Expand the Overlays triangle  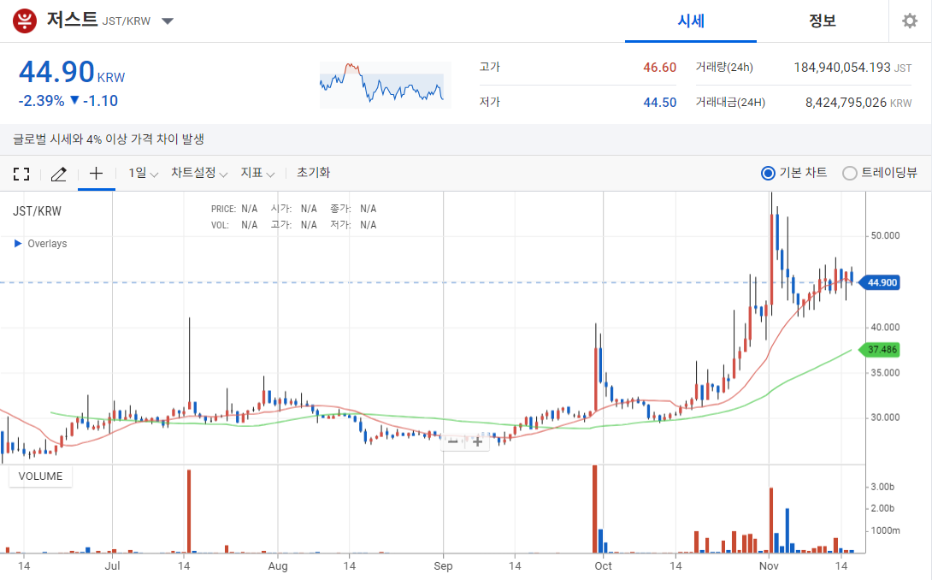coord(18,243)
